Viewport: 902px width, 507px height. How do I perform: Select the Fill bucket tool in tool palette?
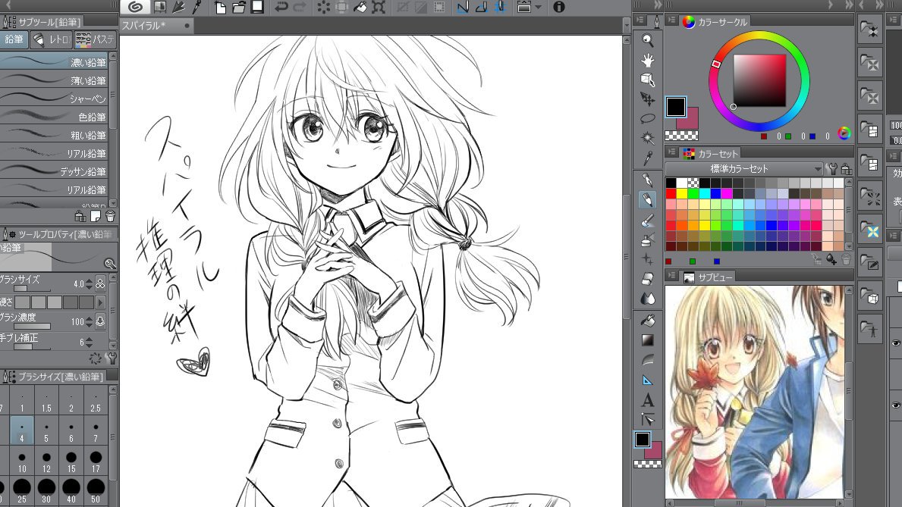pos(648,320)
